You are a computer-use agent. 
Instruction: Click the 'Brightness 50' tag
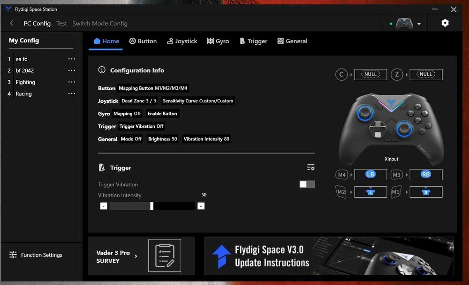click(162, 139)
